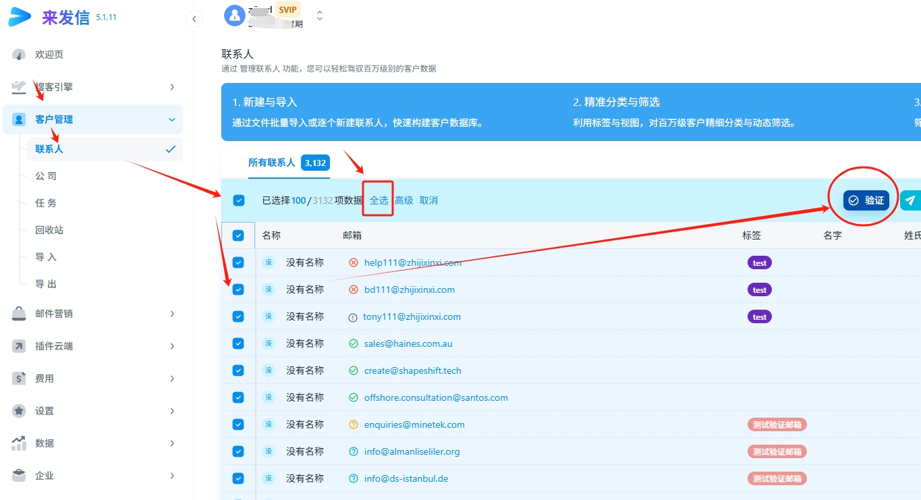Image resolution: width=921 pixels, height=500 pixels.
Task: Click the 插件云端 sidebar icon
Action: pos(19,346)
